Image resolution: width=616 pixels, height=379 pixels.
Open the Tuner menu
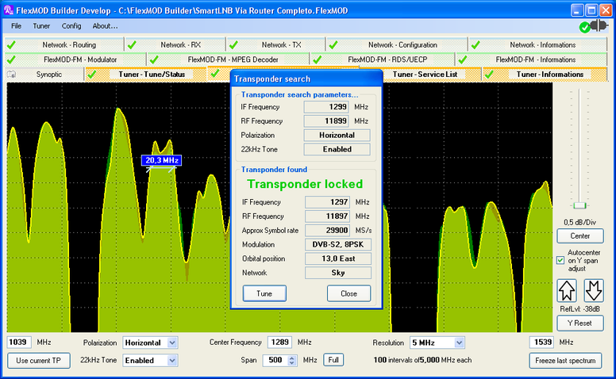tap(41, 26)
